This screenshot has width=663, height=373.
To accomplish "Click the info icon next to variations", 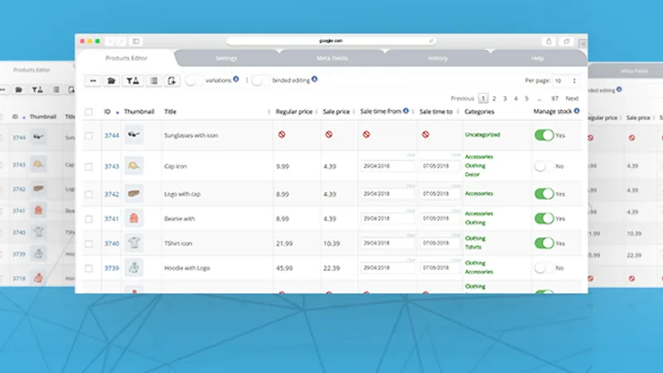I will (236, 79).
